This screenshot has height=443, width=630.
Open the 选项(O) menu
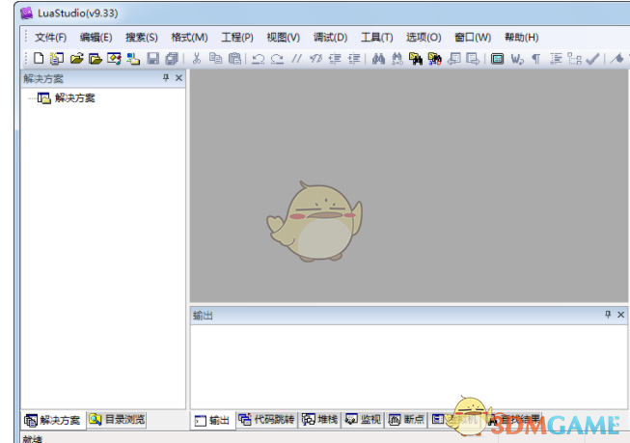tap(424, 38)
